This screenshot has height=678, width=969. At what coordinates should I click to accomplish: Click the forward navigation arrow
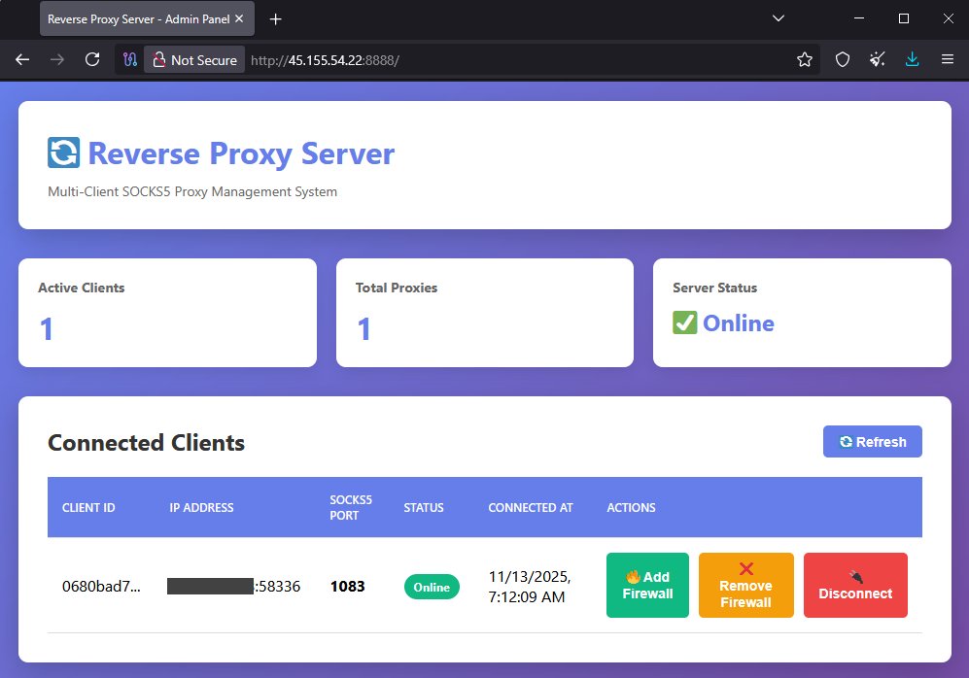(x=56, y=60)
